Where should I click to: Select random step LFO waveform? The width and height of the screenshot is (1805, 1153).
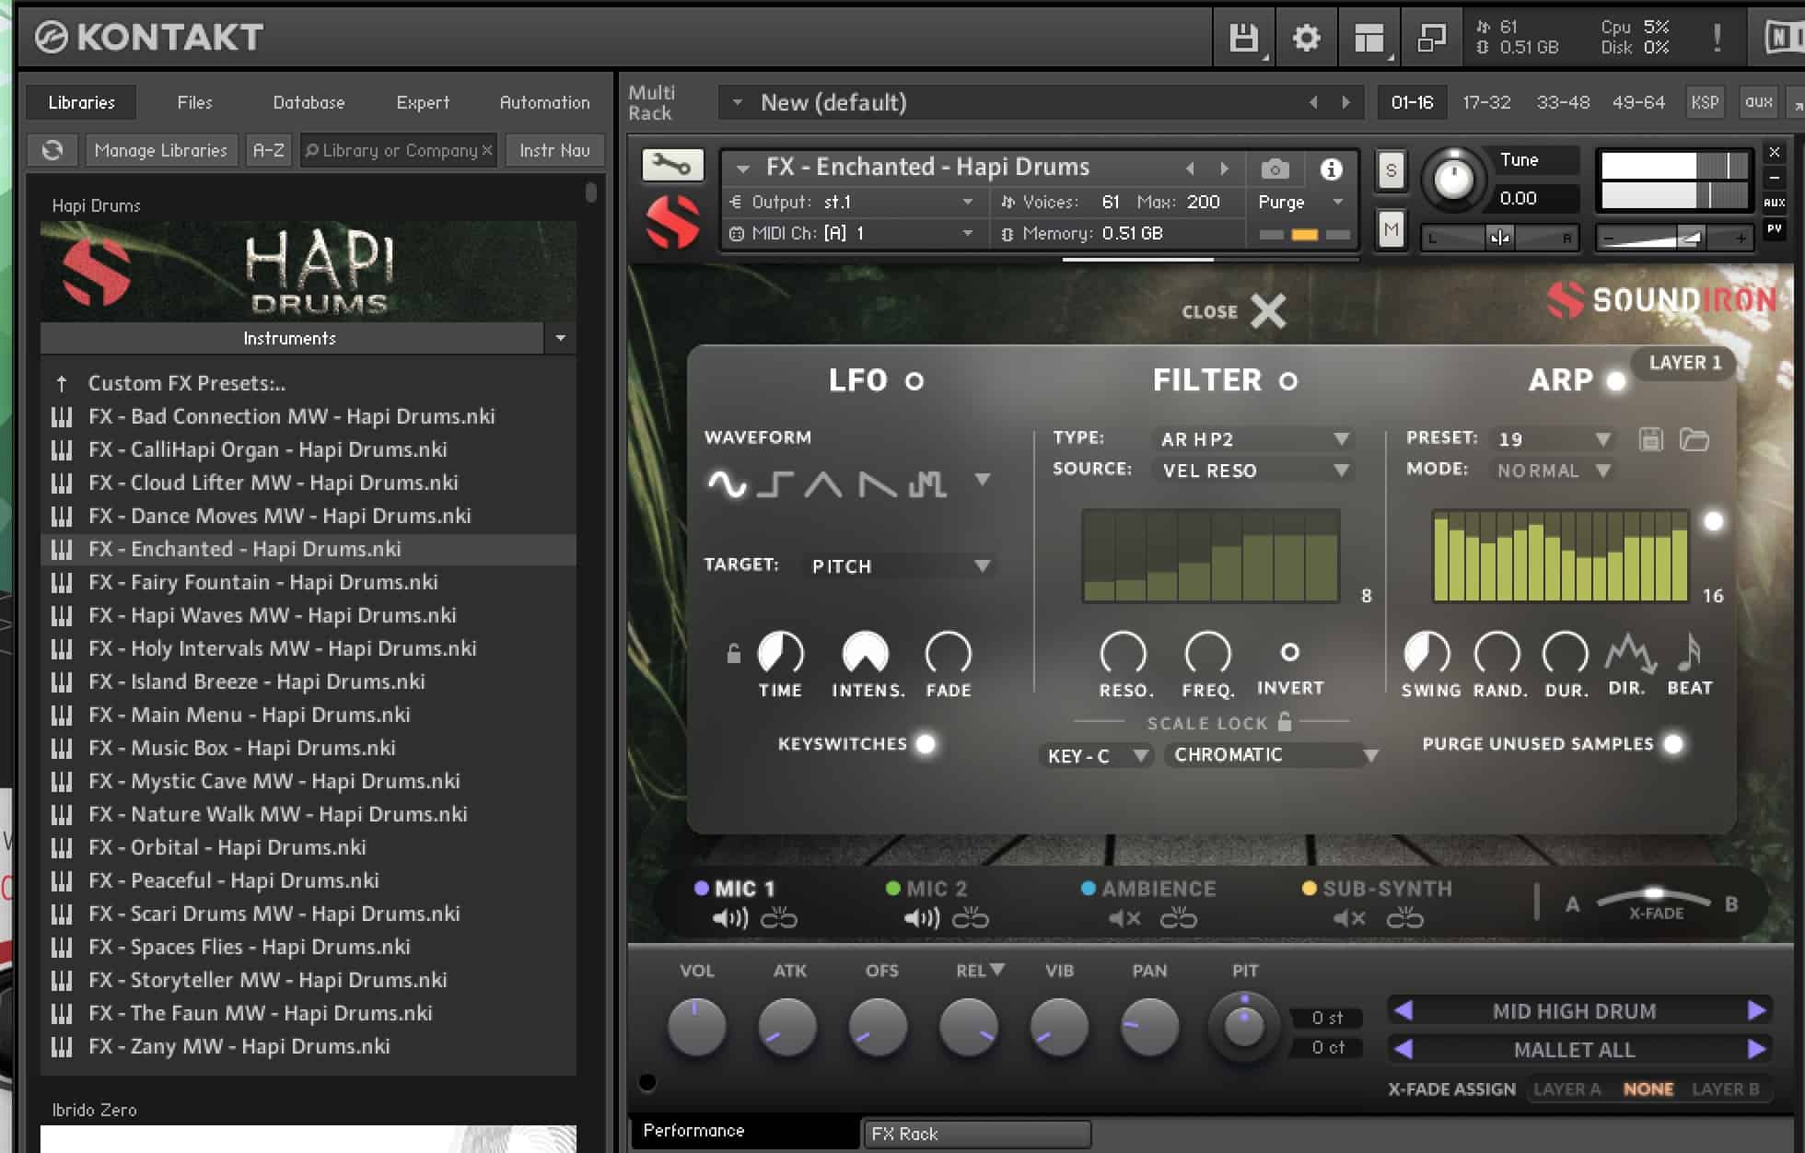[927, 483]
